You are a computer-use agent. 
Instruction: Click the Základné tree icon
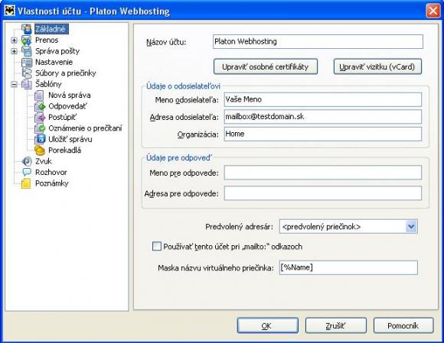pyautogui.click(x=27, y=29)
